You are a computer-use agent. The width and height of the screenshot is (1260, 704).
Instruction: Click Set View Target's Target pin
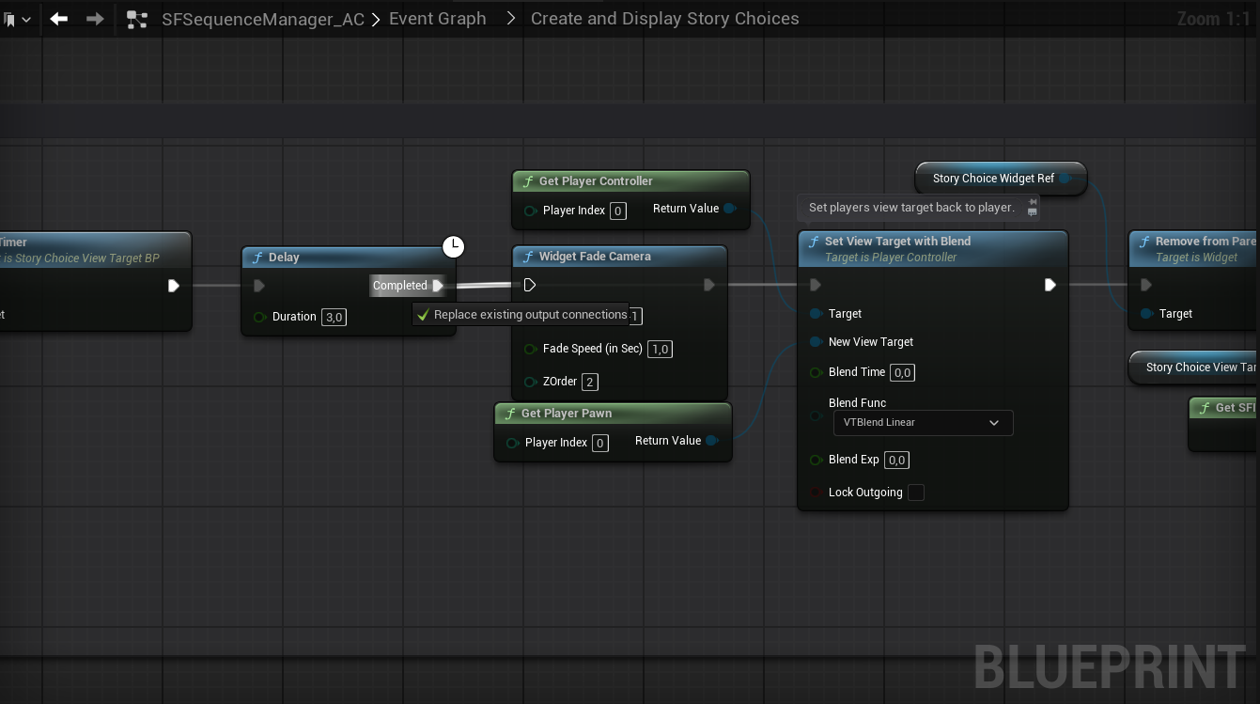[816, 314]
